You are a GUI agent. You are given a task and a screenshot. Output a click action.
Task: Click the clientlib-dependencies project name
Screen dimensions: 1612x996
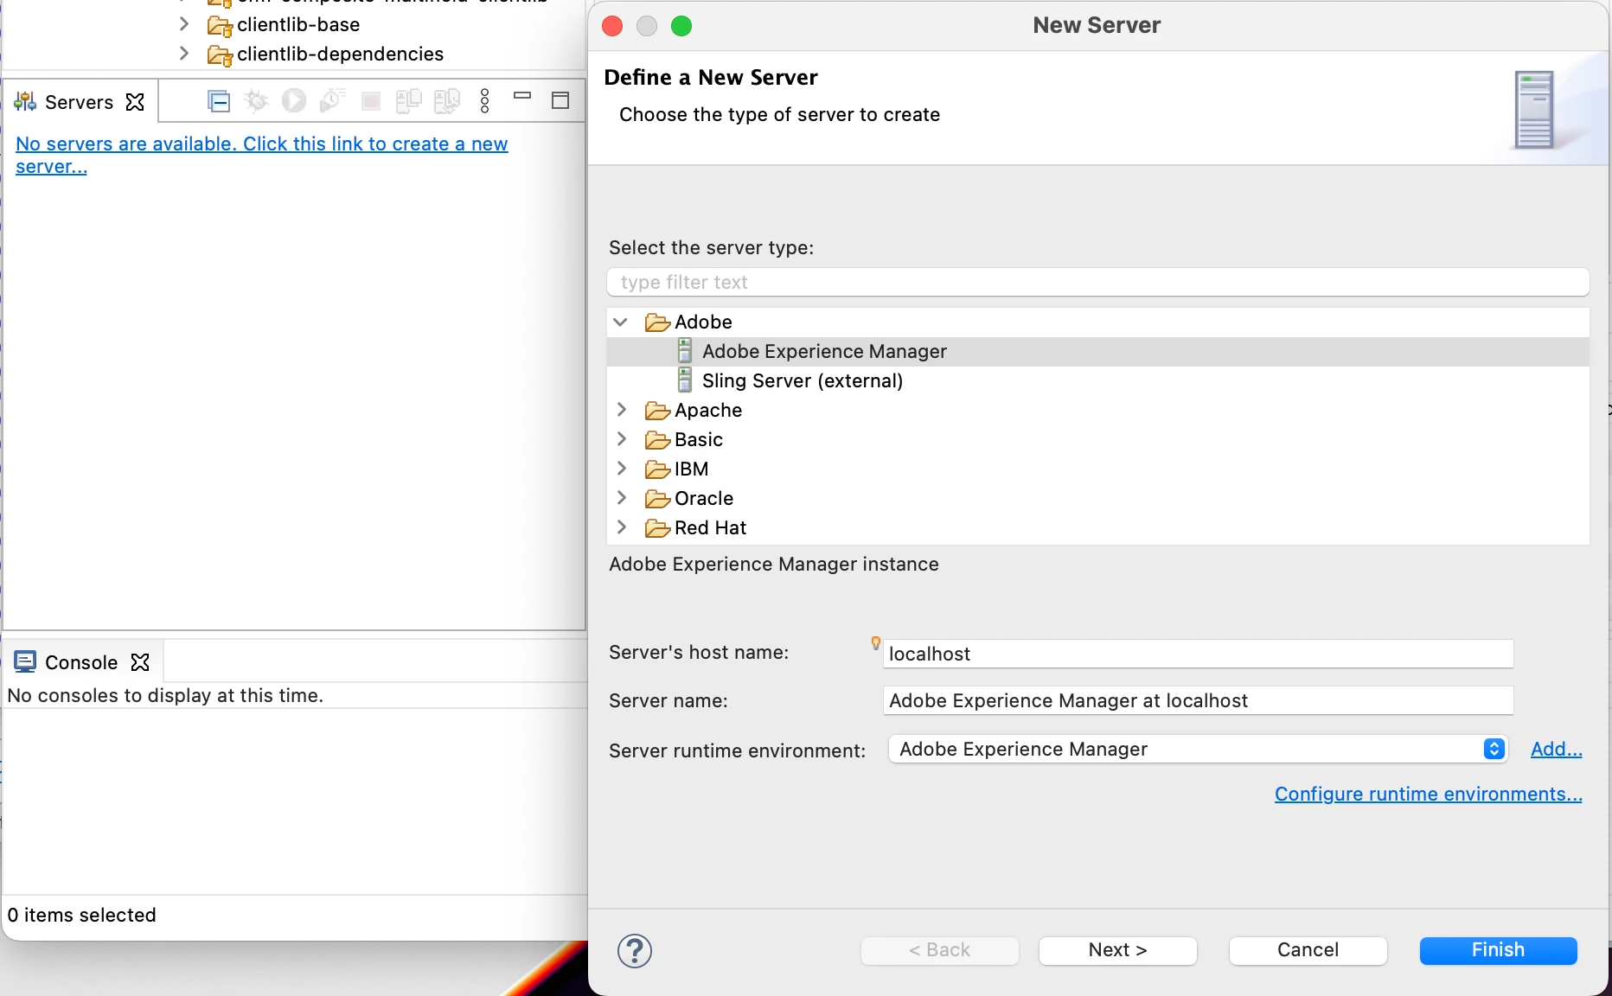click(x=340, y=54)
